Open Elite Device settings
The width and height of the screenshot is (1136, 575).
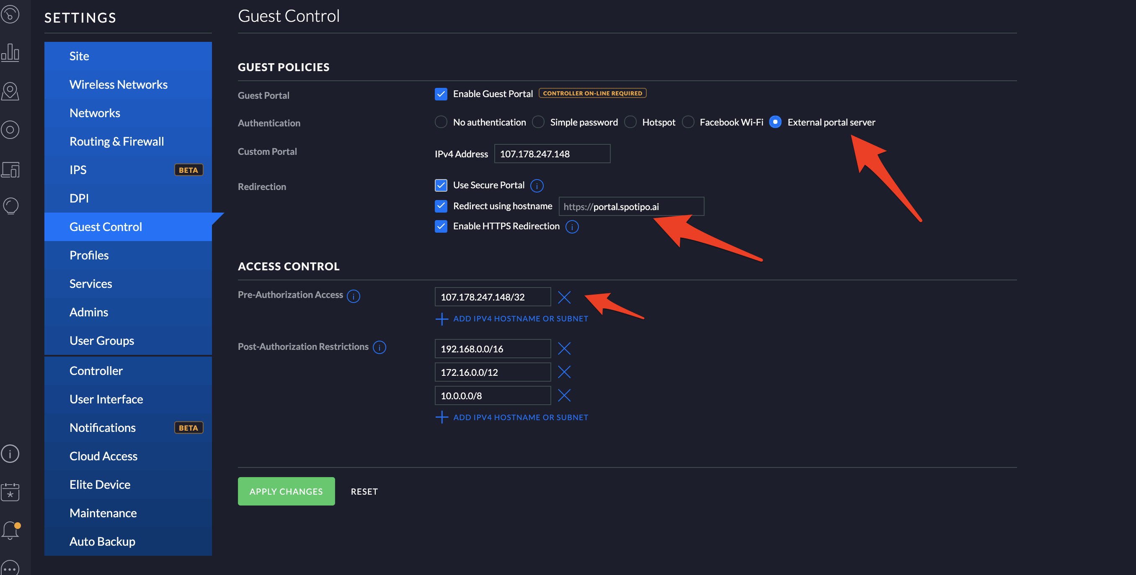(128, 485)
